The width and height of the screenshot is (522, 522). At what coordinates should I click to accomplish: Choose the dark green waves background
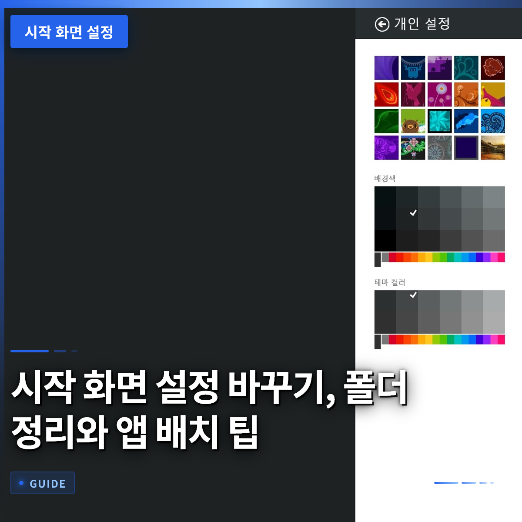tap(386, 121)
